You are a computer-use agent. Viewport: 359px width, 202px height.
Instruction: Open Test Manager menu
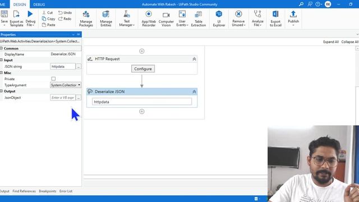tap(127, 19)
